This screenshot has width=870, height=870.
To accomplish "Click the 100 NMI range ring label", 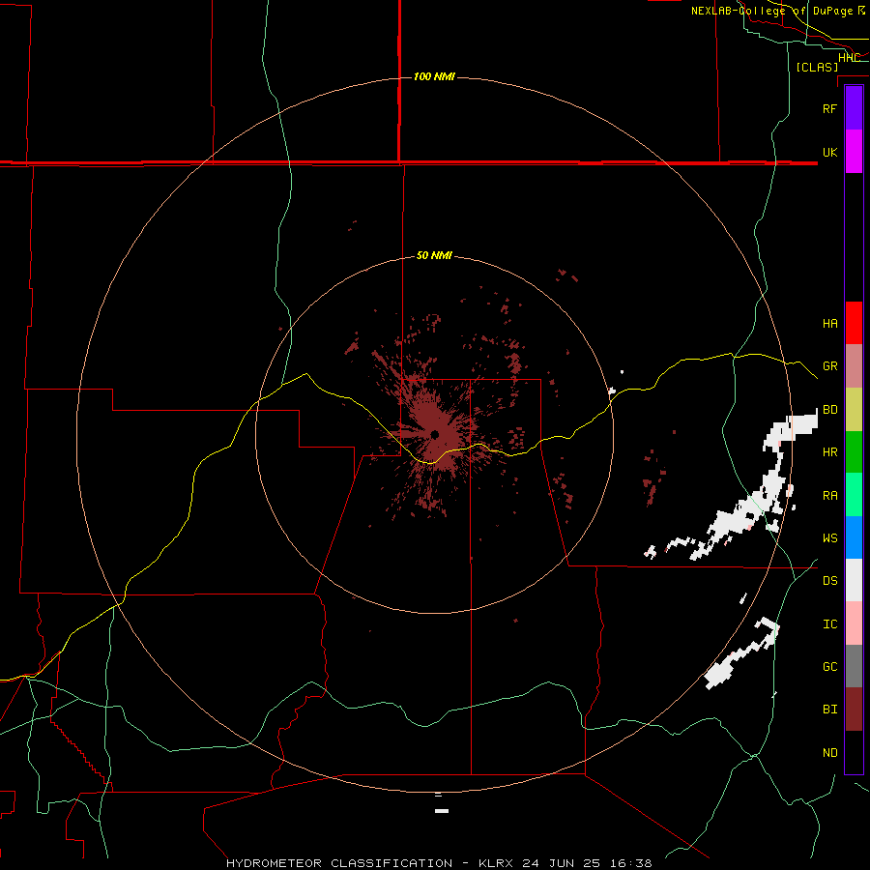I will coord(434,76).
